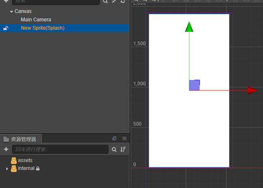Toggle the asset sort order icon
Image resolution: width=263 pixels, height=188 pixels.
(x=123, y=149)
